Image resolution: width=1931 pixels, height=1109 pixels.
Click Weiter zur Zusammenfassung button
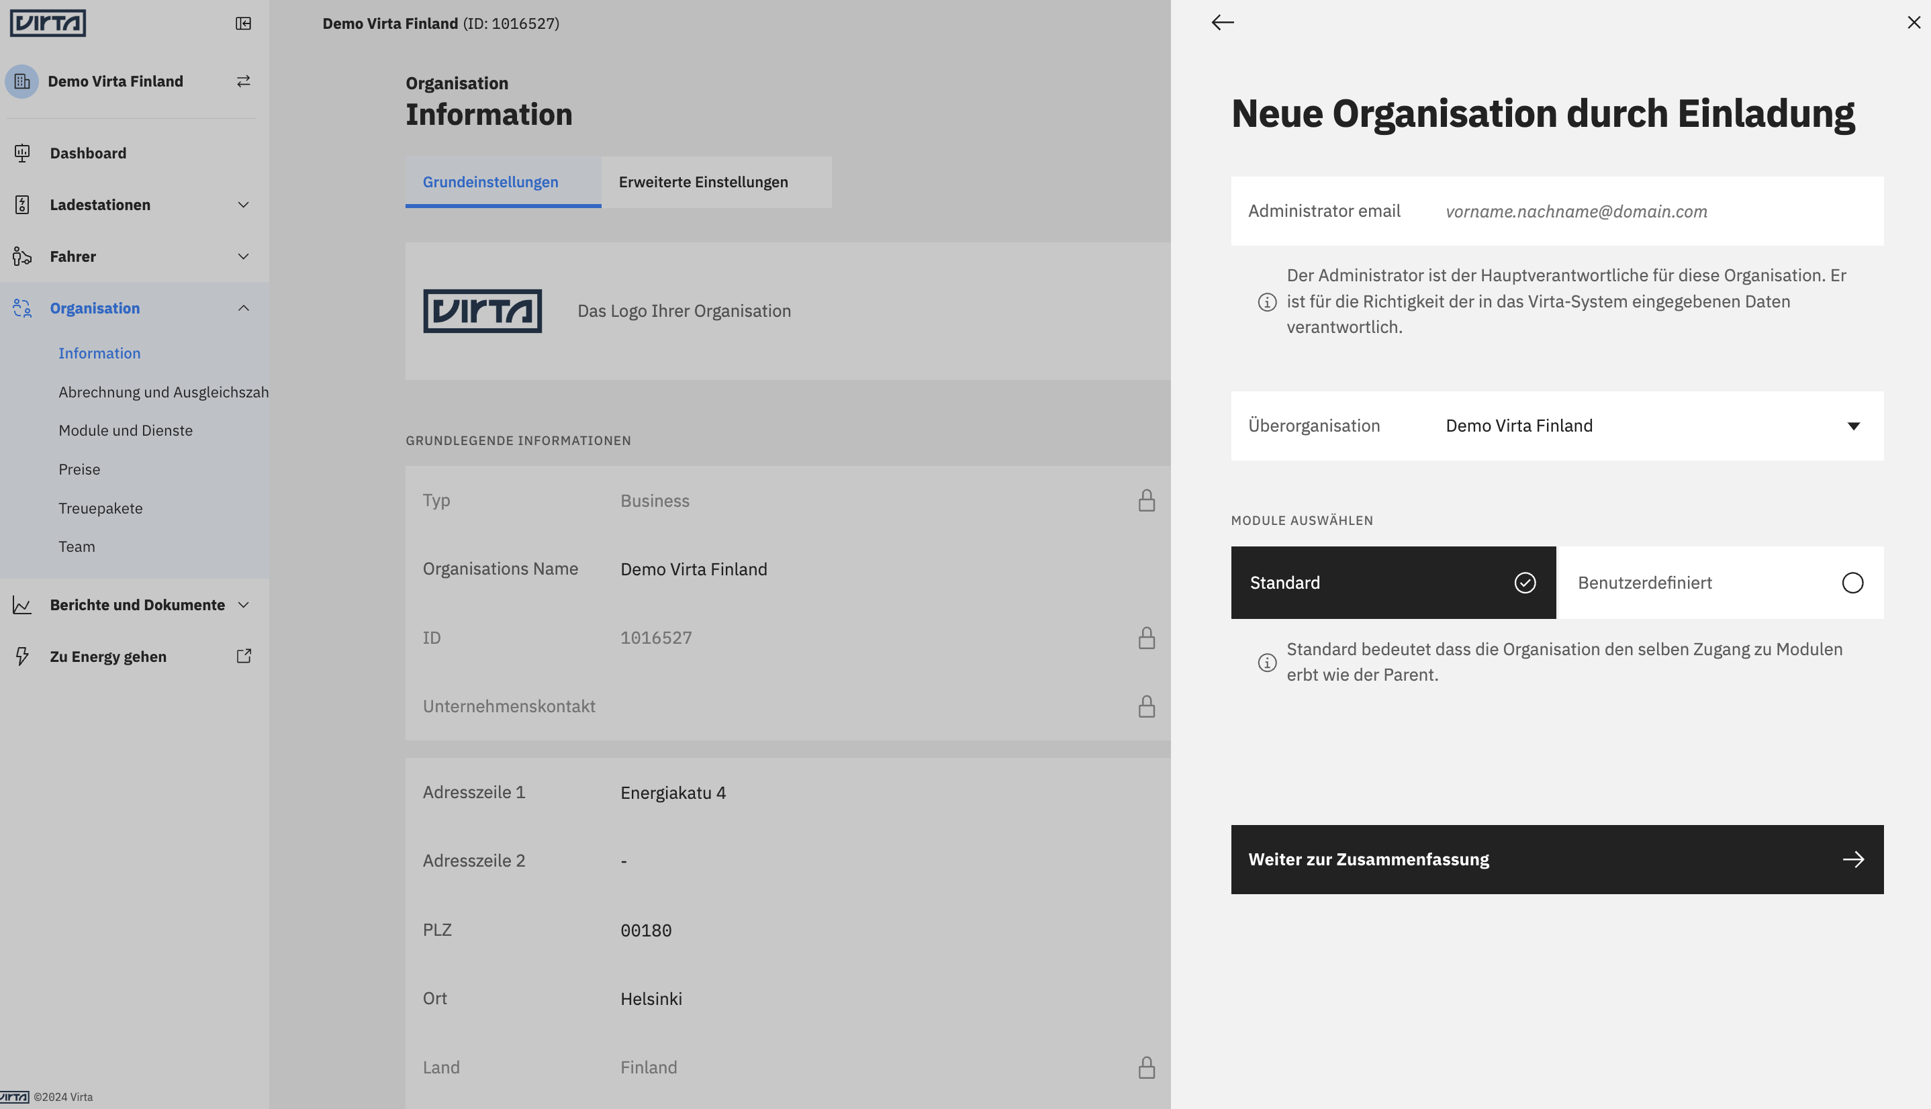pyautogui.click(x=1557, y=859)
